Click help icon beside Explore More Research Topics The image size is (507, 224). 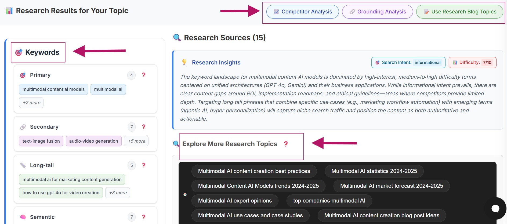[286, 144]
